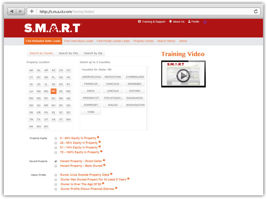This screenshot has height=199, width=267.
Task: Choose ANDROSCOGGIN county
Action: [x=91, y=77]
